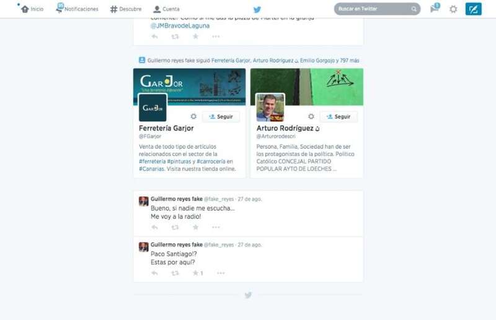
Task: Favorite the 'Me voy a la radio' tweet
Action: 195,228
